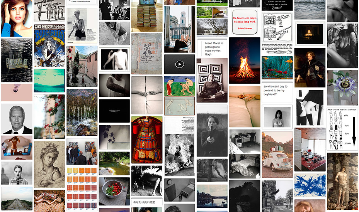This screenshot has height=212, width=359.
Task: Open the blue abstract paint splash artwork
Action: 310,185
